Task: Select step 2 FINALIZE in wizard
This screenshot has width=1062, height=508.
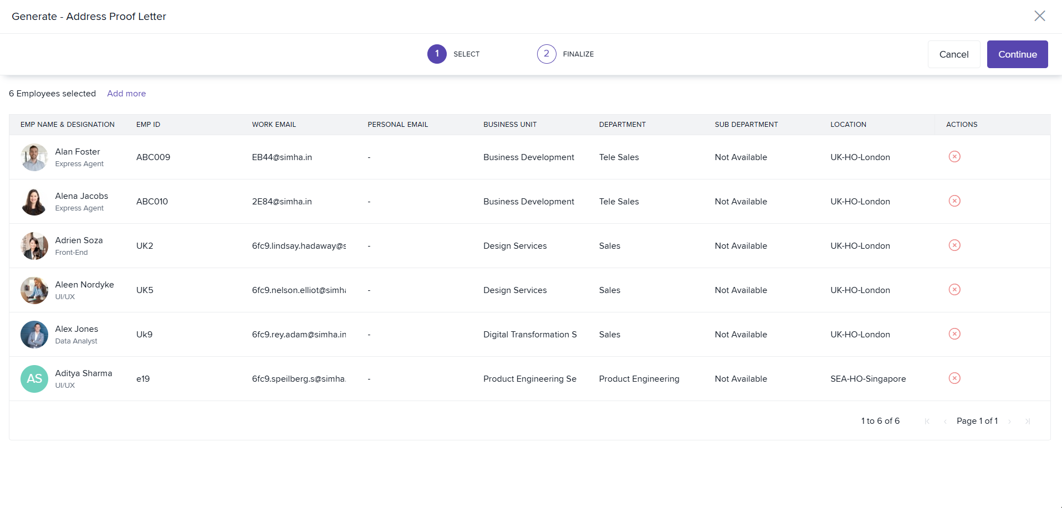Action: coord(565,54)
